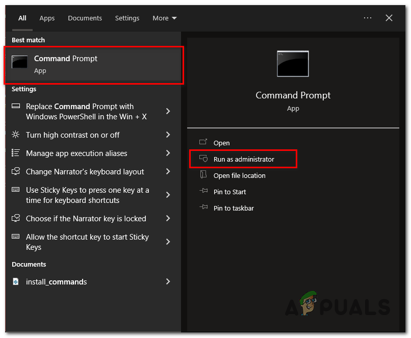
Task: Click the Run as administrator shield icon
Action: [203, 159]
